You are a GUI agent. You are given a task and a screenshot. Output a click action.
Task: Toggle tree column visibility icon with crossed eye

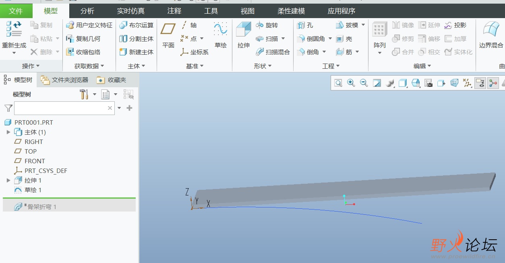[x=128, y=95]
